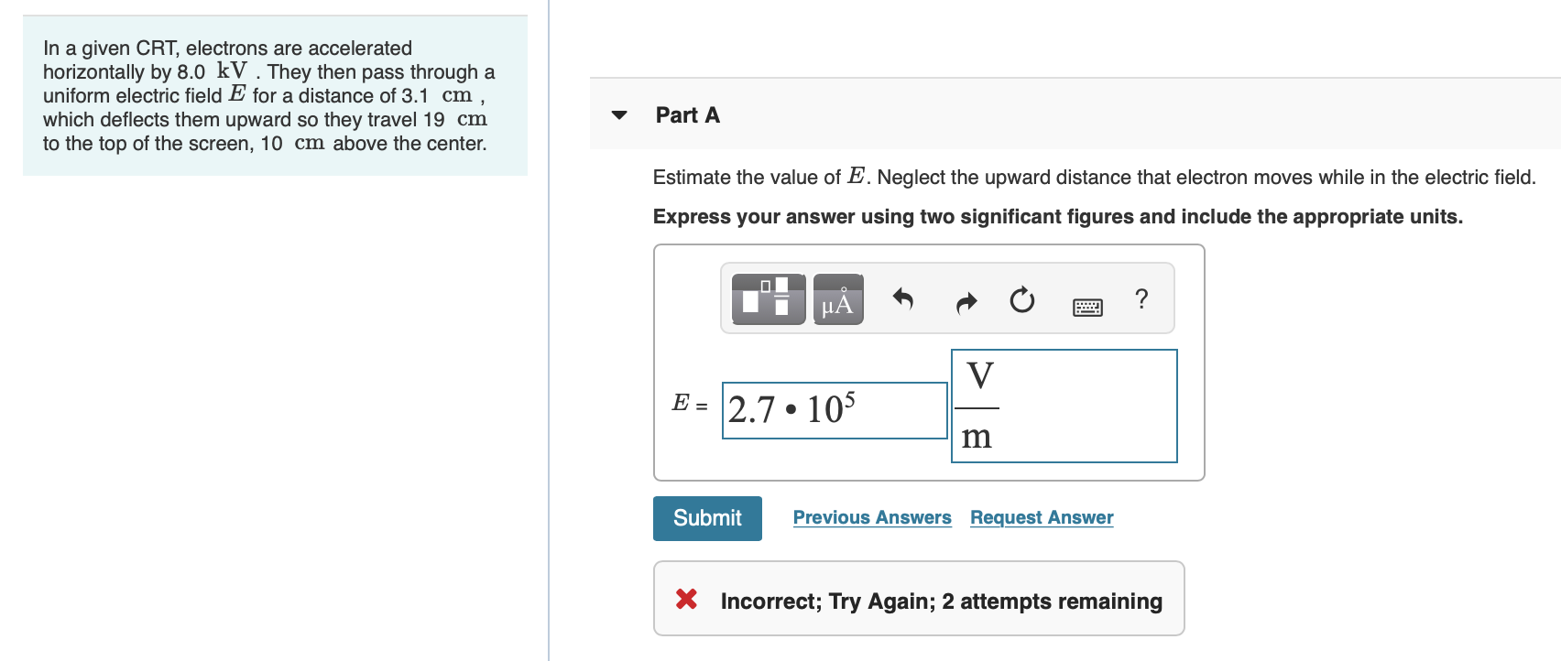This screenshot has width=1561, height=661.
Task: Open the keyboard shortcuts icon
Action: 1087,308
